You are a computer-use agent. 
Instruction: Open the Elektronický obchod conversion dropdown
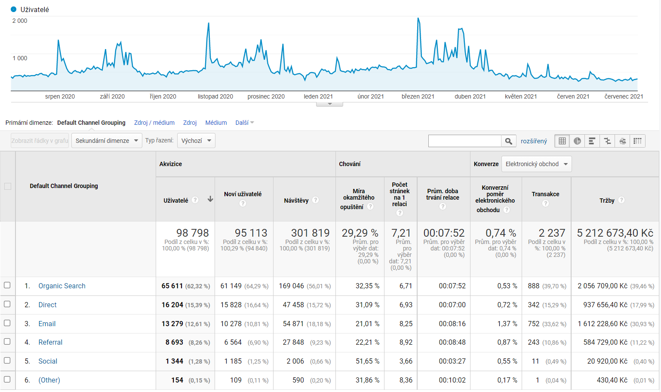536,164
